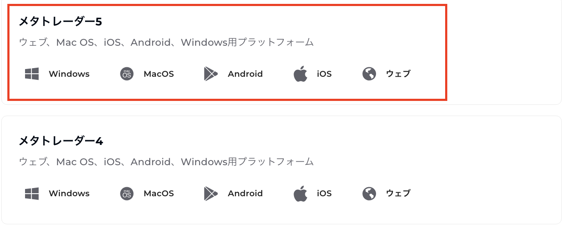Click the Windows logo icon under メタトレーダー5
The height and width of the screenshot is (226, 563).
pos(32,74)
